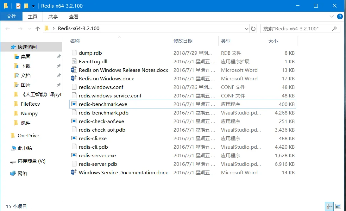Image resolution: width=346 pixels, height=211 pixels.
Task: Sort by the 类型 column header
Action: [x=225, y=41]
